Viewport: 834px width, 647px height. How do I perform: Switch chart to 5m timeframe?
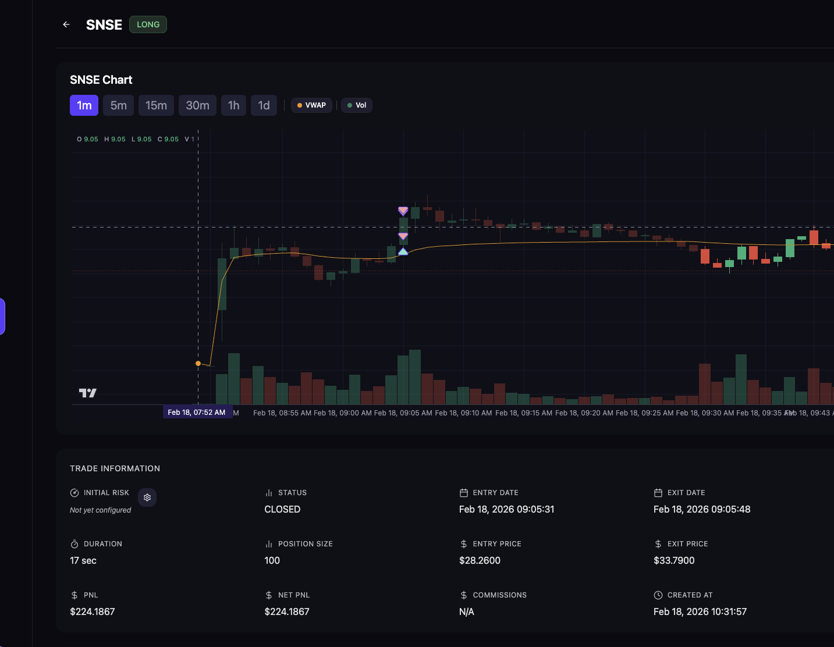click(119, 105)
